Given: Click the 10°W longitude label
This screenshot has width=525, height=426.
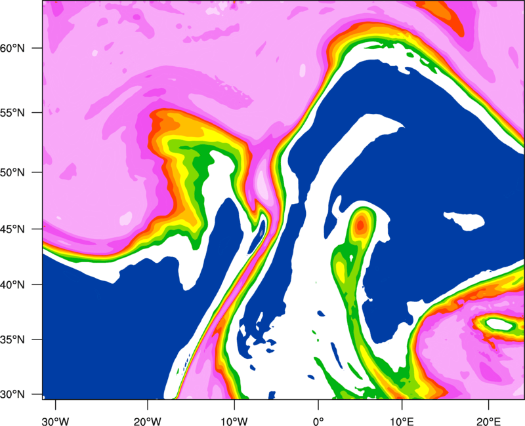Looking at the screenshot, I should (234, 421).
